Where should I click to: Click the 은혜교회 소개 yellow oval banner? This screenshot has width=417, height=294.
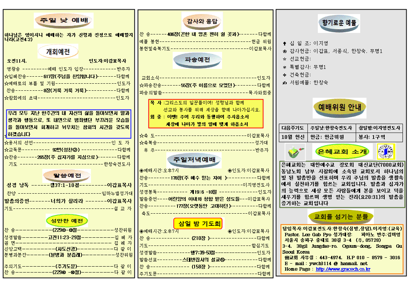[342, 151]
